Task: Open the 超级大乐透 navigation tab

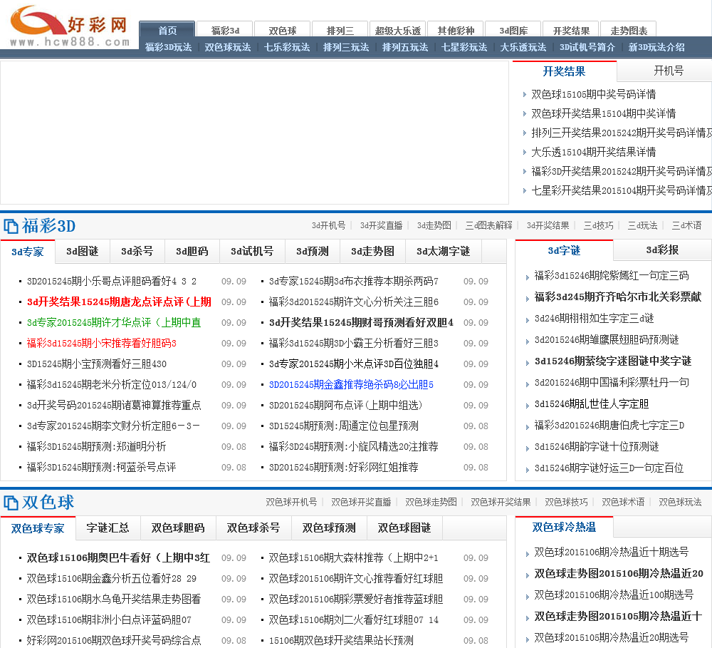Action: (x=397, y=30)
